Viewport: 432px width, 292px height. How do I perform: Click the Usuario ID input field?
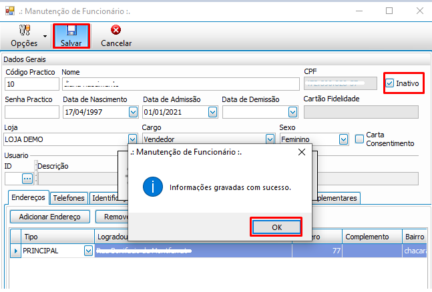click(13, 179)
